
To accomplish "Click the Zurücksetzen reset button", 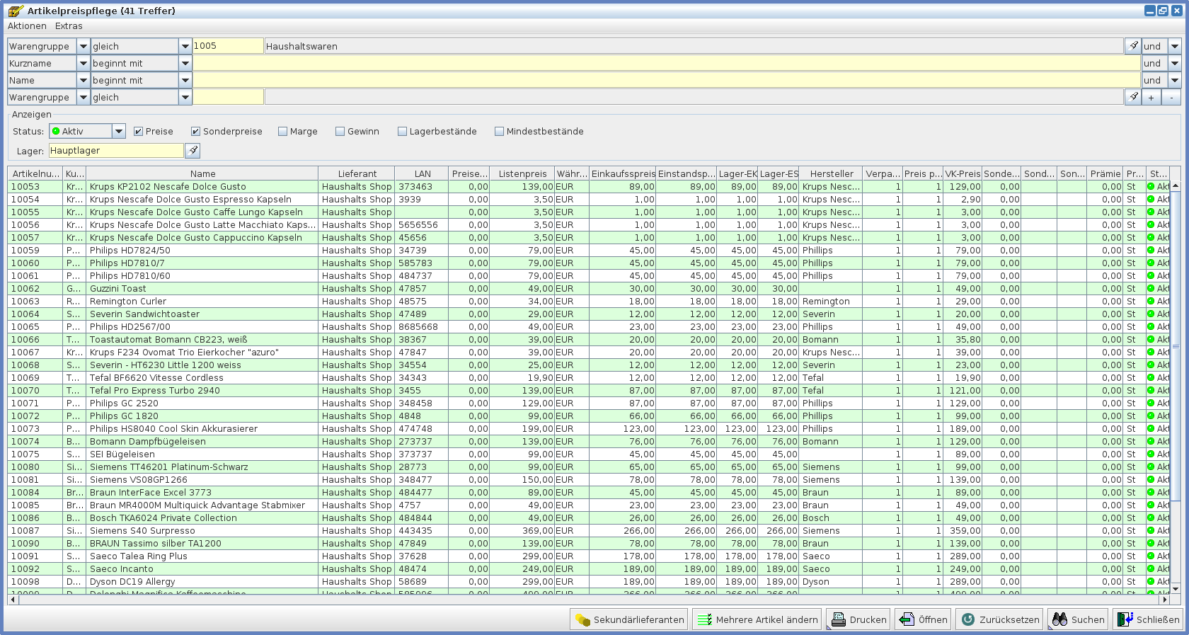I will click(1001, 619).
